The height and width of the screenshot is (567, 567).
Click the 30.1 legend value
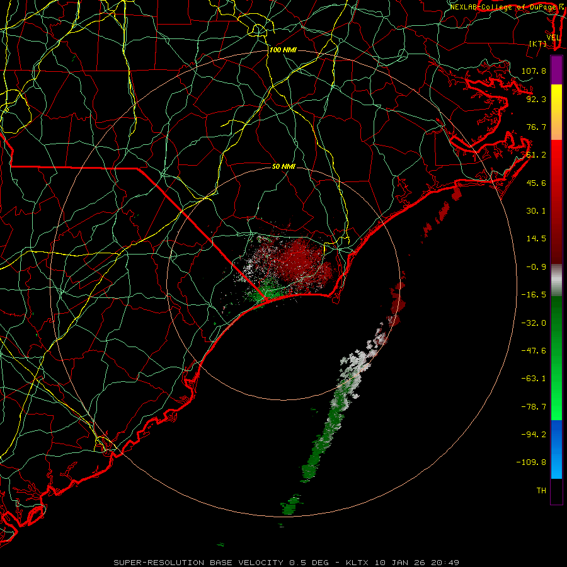coord(536,211)
